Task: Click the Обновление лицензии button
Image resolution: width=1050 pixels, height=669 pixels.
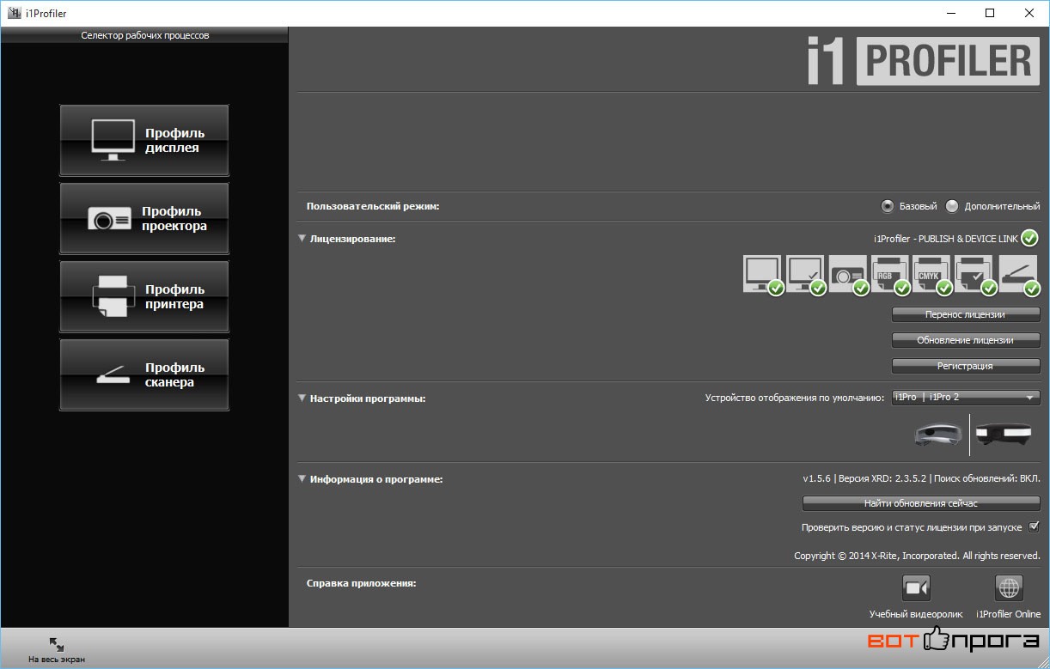Action: click(966, 340)
